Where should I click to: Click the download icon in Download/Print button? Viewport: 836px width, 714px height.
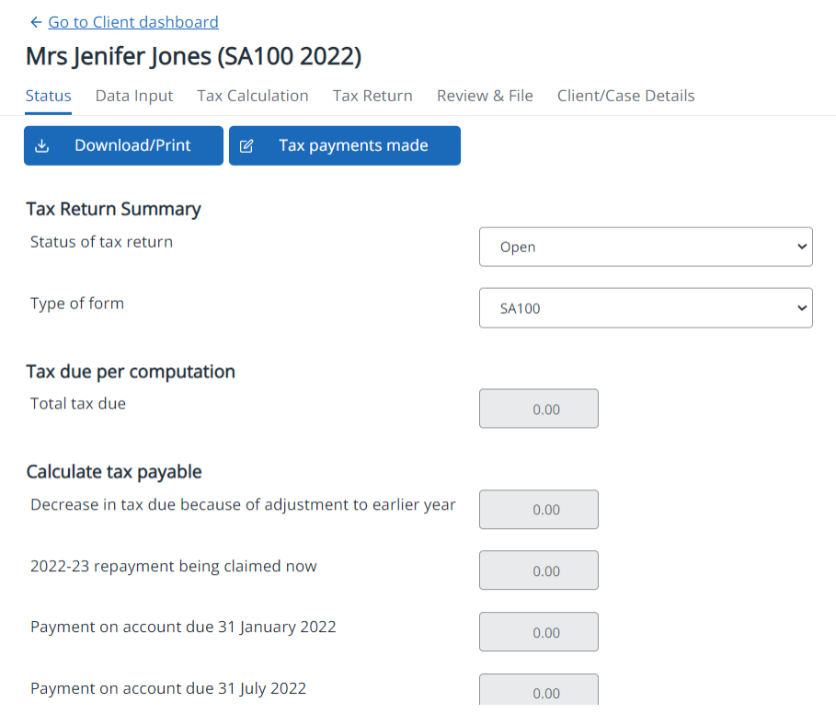click(x=41, y=145)
